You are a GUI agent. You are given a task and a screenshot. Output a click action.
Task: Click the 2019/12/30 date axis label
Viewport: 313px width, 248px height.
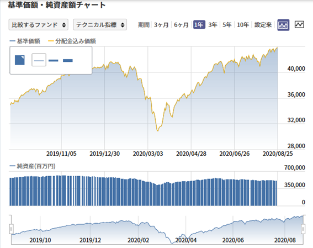pos(104,154)
